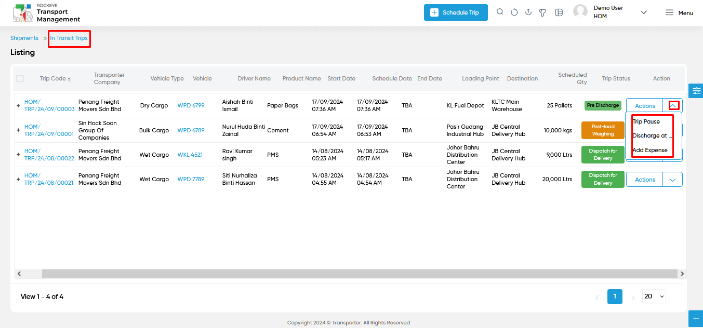Click driver name Ravi Kumar singh
The height and width of the screenshot is (328, 703).
(237, 155)
